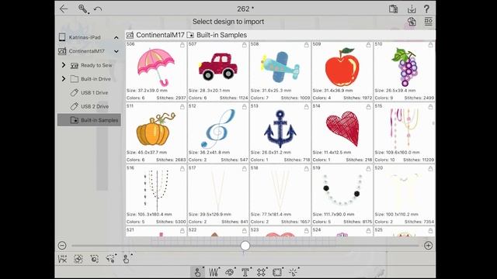Zoom out with the minus circle
Image resolution: width=497 pixels, height=279 pixels.
(x=62, y=246)
